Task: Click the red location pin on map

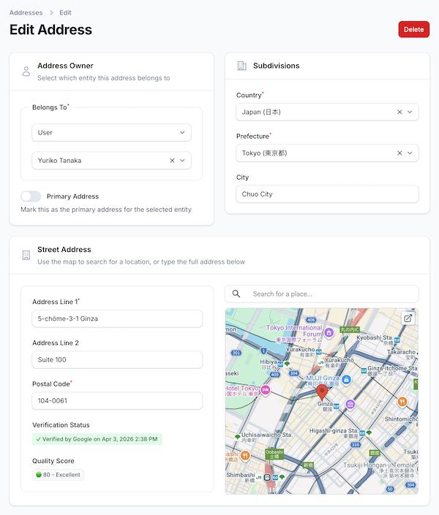Action: [322, 392]
